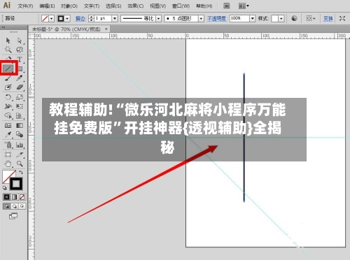This screenshot has width=350, height=260.
Task: Switch paint mode to Gradient
Action: [x=14, y=197]
